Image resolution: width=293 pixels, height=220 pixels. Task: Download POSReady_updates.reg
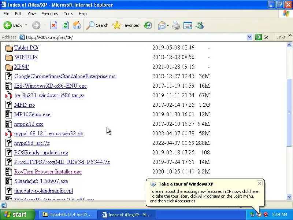(x=41, y=153)
